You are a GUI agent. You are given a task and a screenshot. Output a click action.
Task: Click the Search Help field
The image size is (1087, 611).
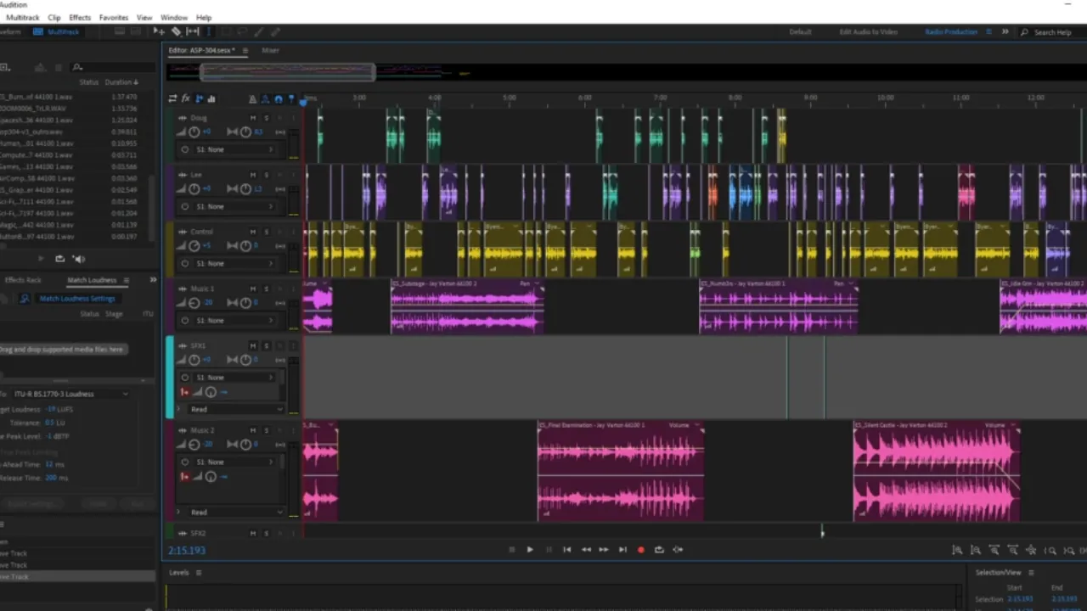point(1052,32)
